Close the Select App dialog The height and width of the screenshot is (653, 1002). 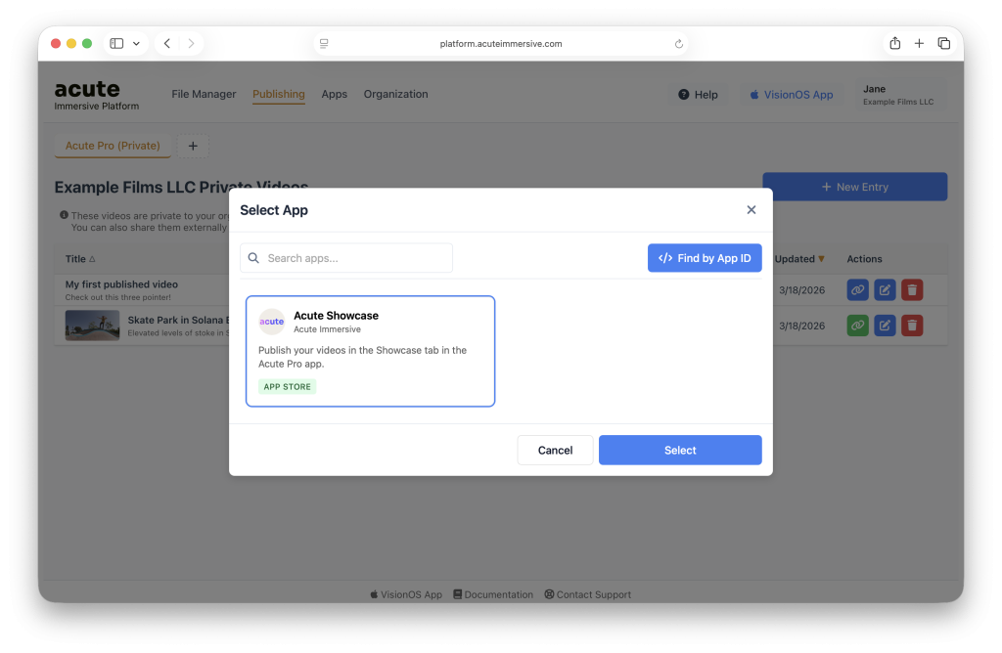click(751, 210)
